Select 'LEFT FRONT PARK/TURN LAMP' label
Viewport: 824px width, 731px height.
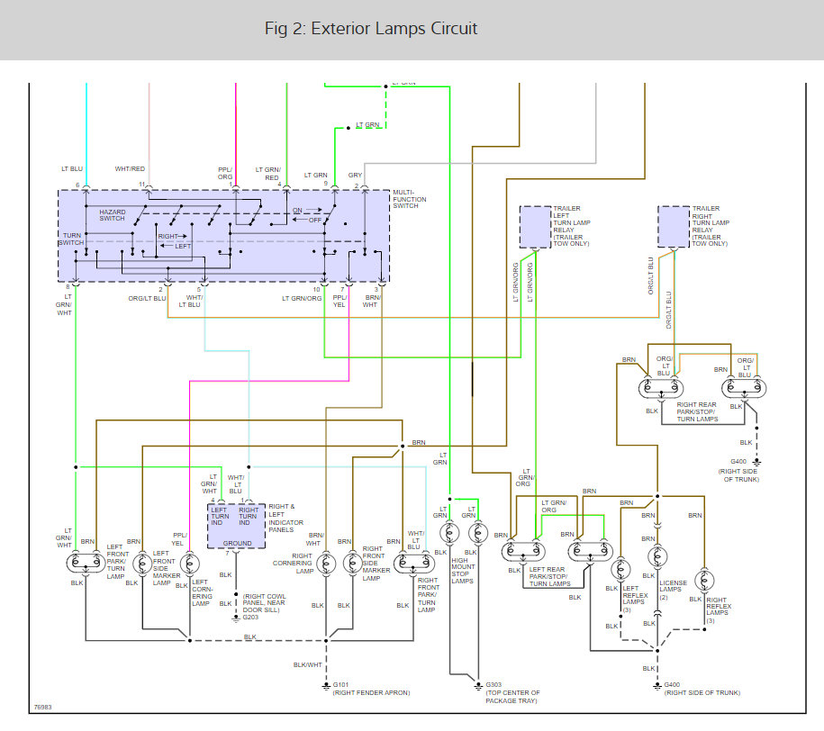point(118,562)
